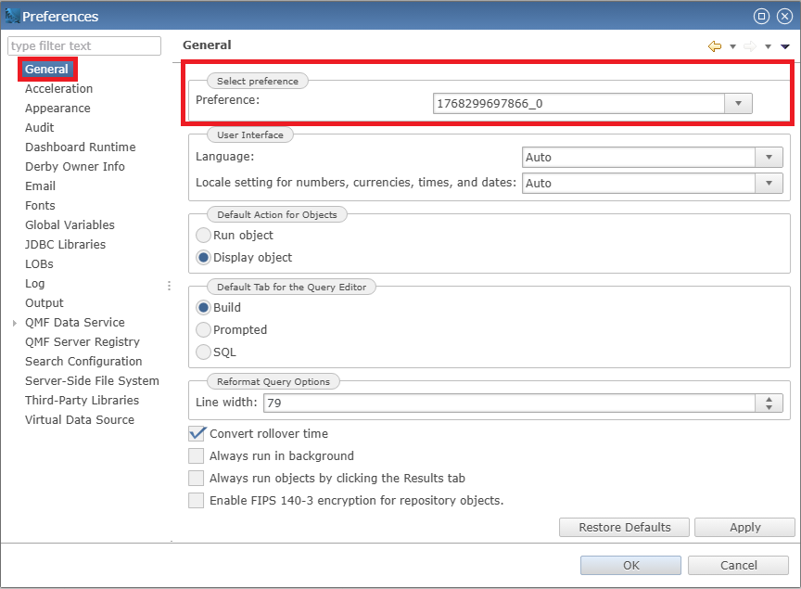The width and height of the screenshot is (801, 589).
Task: Open the Output preferences page
Action: (x=44, y=303)
